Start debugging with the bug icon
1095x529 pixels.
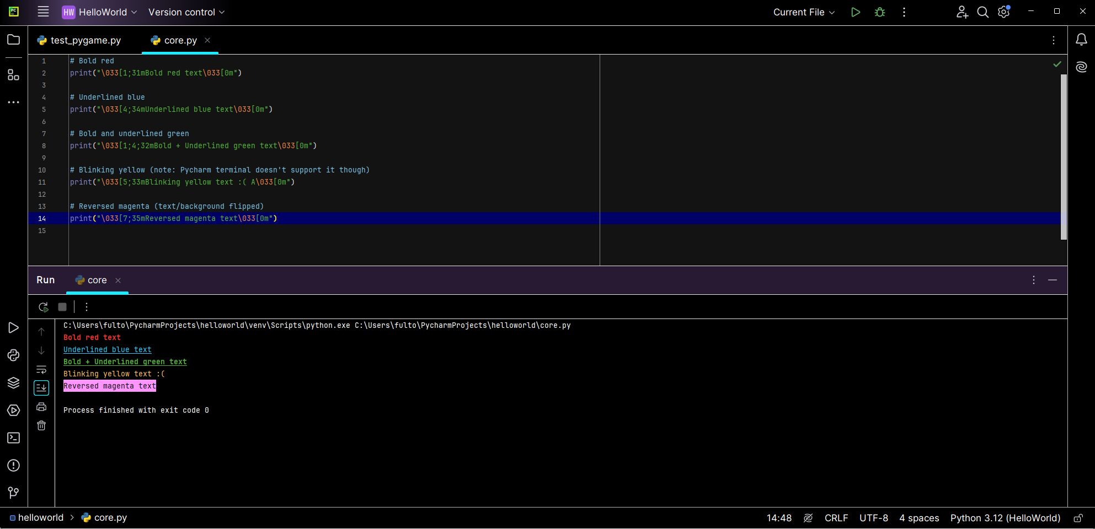[880, 12]
